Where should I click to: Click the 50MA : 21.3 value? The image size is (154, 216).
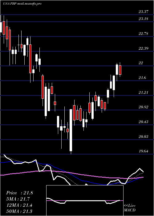click(19, 211)
